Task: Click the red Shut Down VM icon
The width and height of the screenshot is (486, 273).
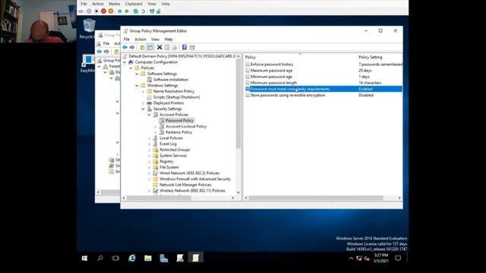Action: pos(103,11)
